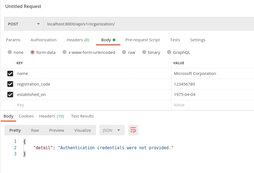Viewport: 254px width, 173px height.
Task: Click the wrap lines icon in response toolbar
Action: pyautogui.click(x=133, y=130)
